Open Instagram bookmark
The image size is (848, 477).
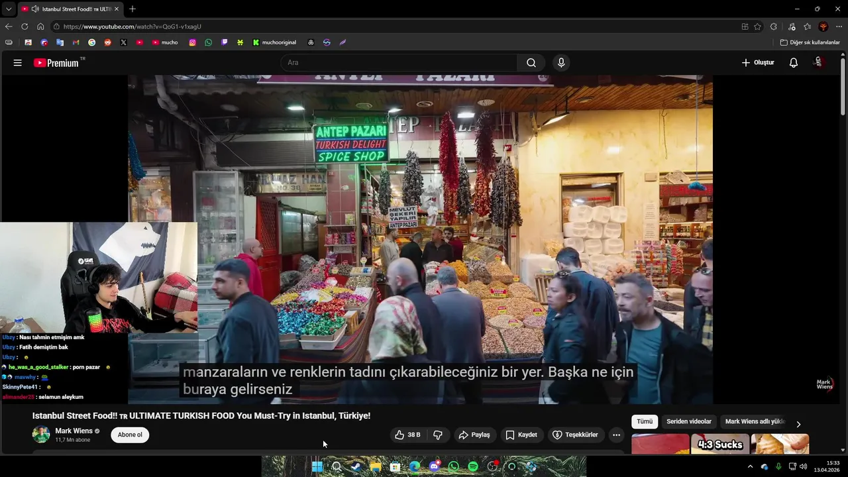point(192,42)
